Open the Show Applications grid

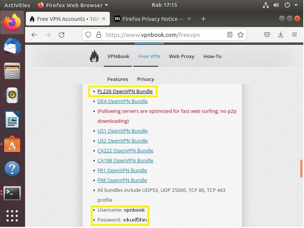click(x=12, y=215)
